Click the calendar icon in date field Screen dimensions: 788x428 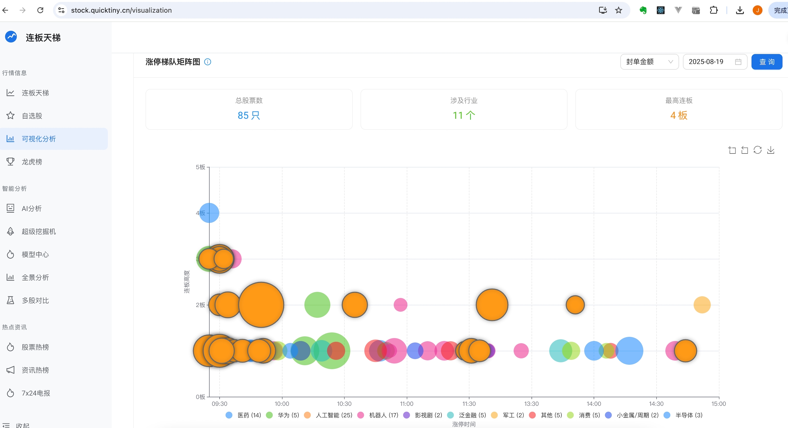[738, 62]
